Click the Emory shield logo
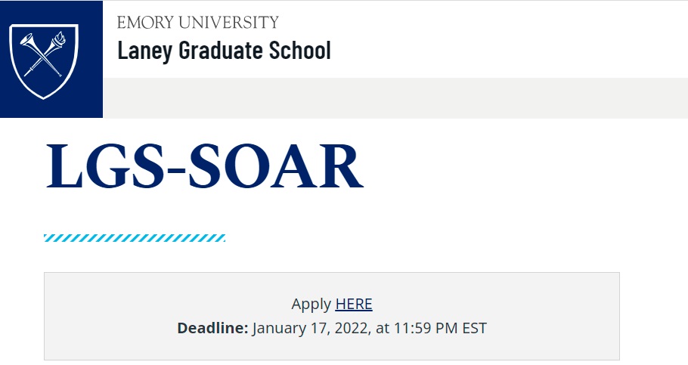This screenshot has height=365, width=688. tap(44, 61)
